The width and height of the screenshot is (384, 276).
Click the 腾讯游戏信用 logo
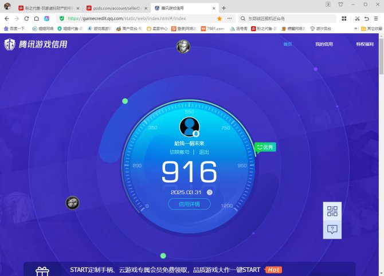[x=36, y=44]
